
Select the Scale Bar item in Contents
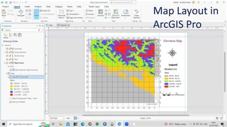pyautogui.click(x=18, y=49)
